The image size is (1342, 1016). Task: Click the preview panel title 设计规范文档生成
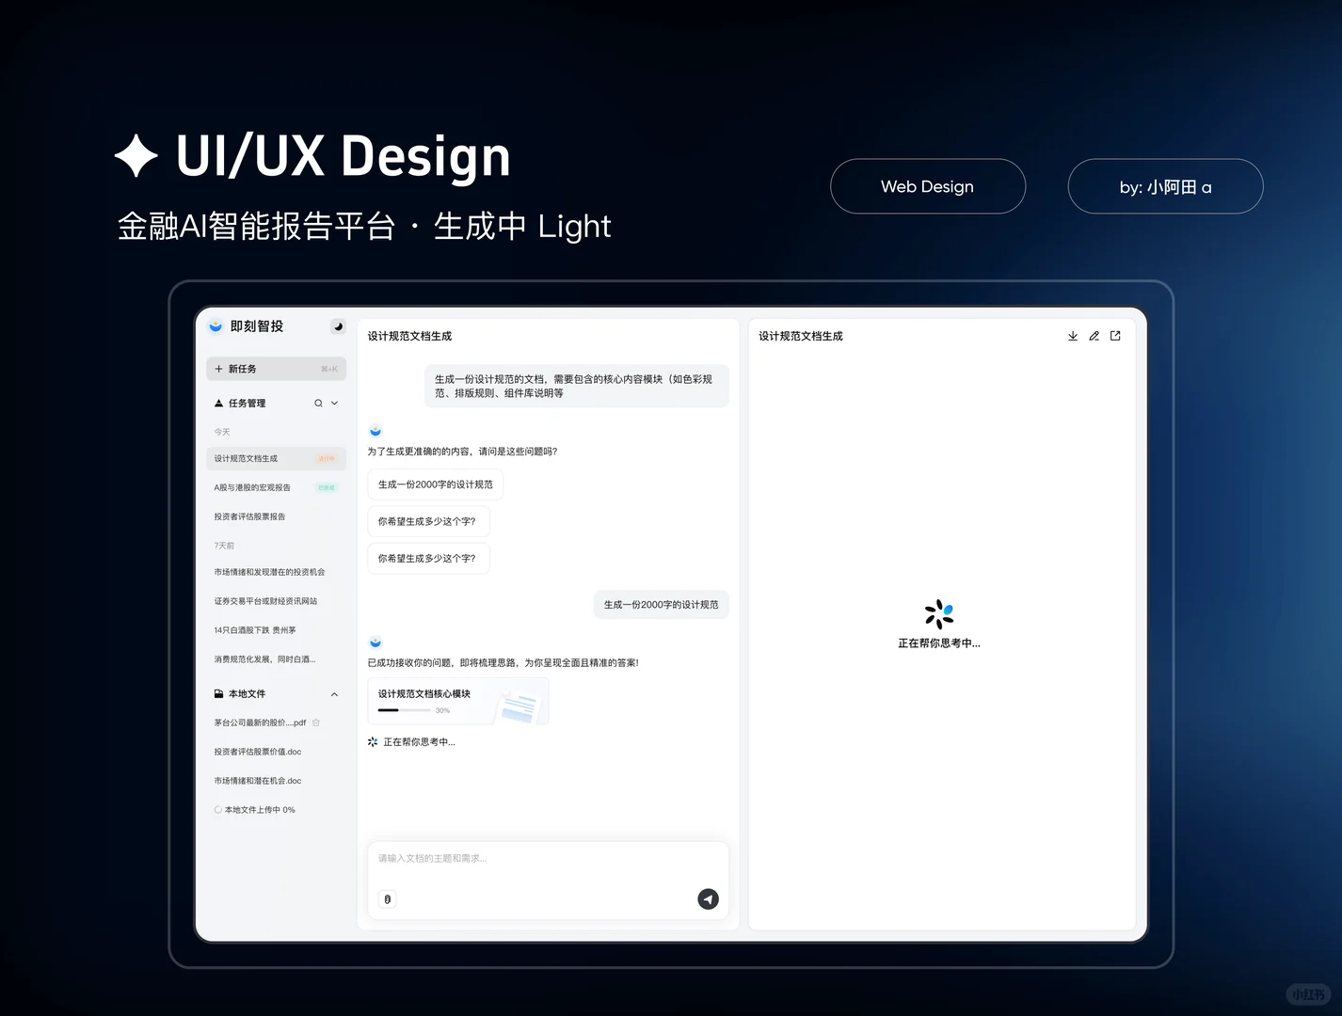tap(801, 336)
